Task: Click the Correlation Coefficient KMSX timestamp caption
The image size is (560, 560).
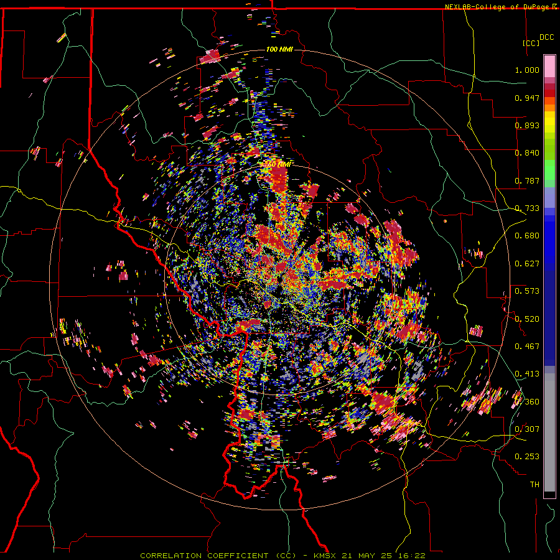Action: click(x=282, y=556)
